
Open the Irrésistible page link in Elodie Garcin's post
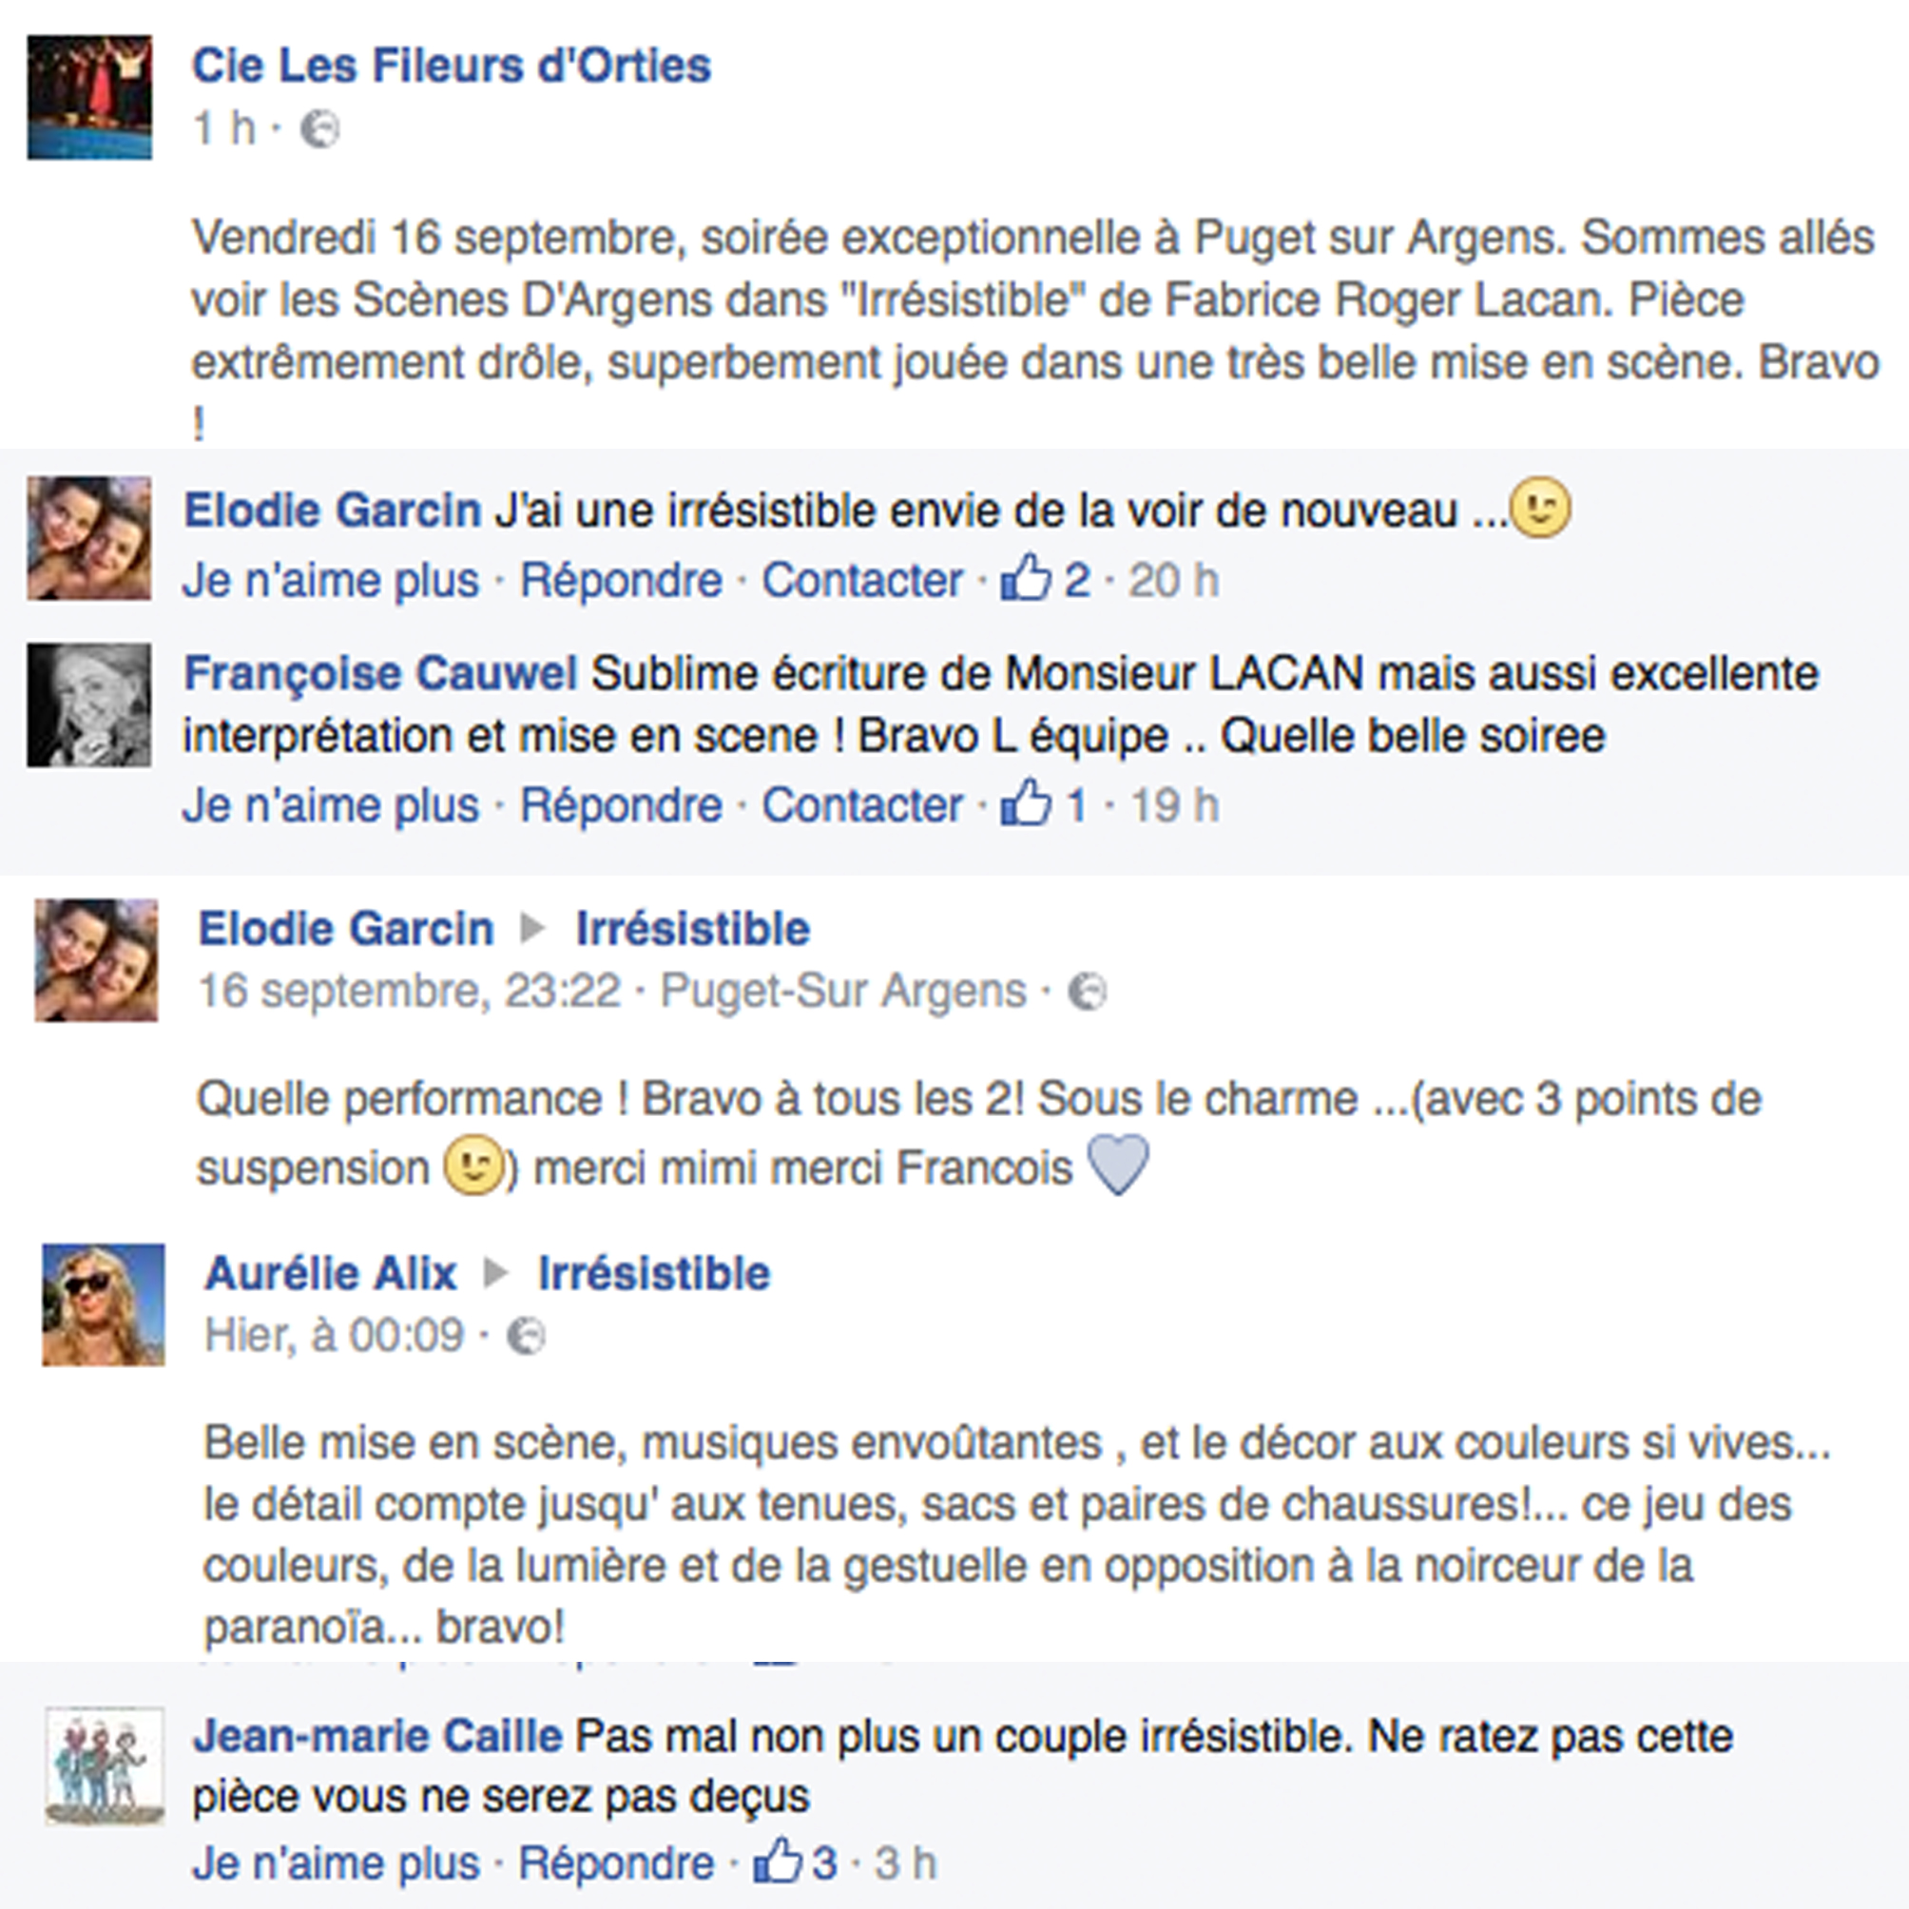(693, 929)
